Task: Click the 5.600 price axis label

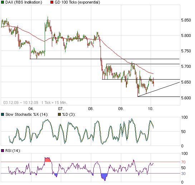Action: (x=186, y=98)
